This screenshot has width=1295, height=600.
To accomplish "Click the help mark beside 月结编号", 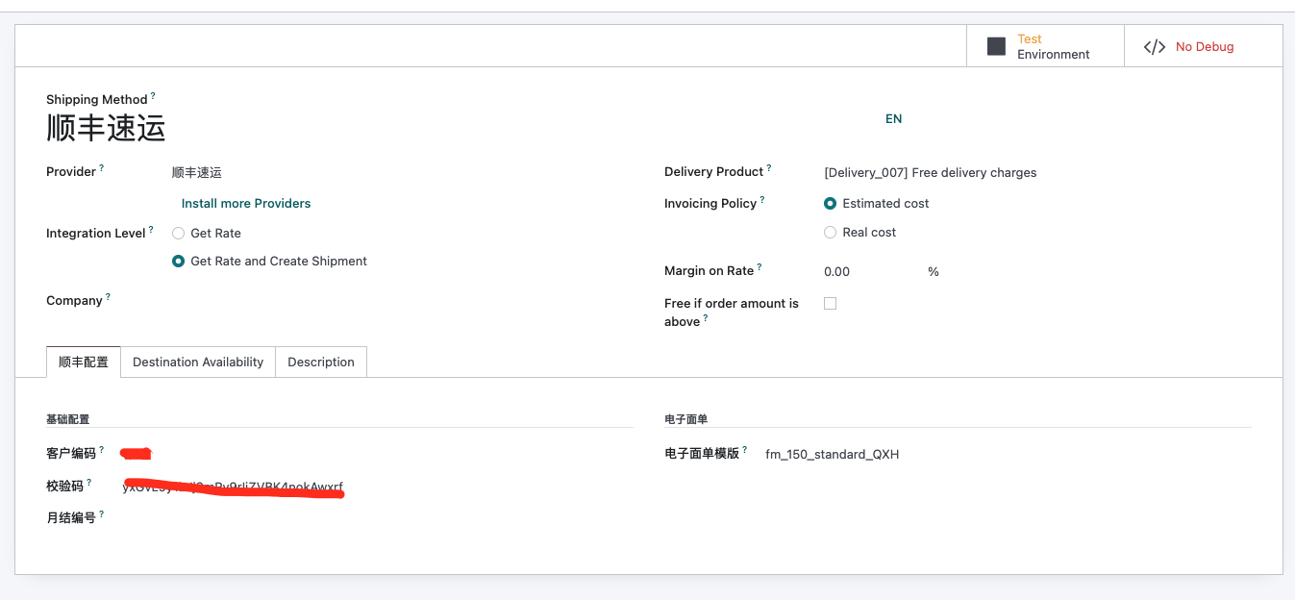I will point(102,514).
